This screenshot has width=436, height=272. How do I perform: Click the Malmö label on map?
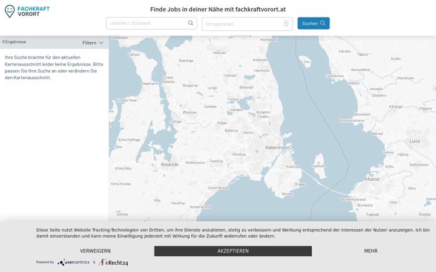point(372,180)
